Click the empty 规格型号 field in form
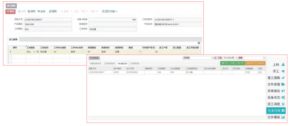Viewport: 293px width, 126px height. [x=113, y=24]
